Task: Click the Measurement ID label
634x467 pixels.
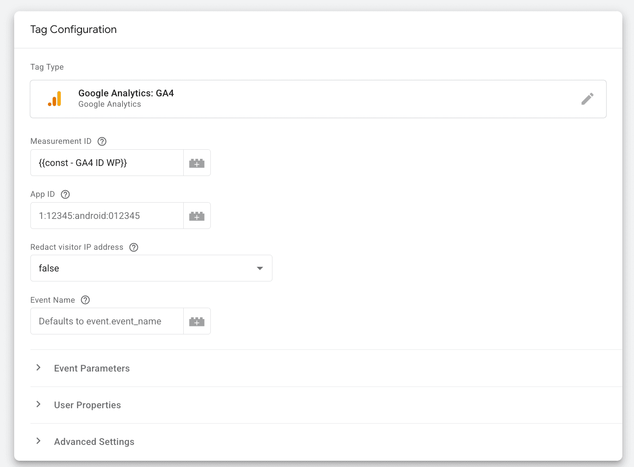Action: pyautogui.click(x=61, y=141)
